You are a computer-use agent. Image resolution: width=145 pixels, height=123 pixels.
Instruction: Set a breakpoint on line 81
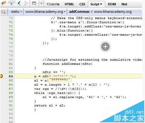tap(11, 64)
